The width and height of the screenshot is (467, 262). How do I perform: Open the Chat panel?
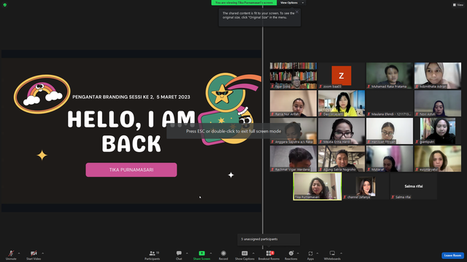coord(179,255)
